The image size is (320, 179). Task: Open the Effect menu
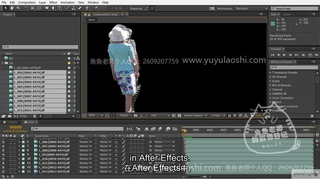coord(53,3)
